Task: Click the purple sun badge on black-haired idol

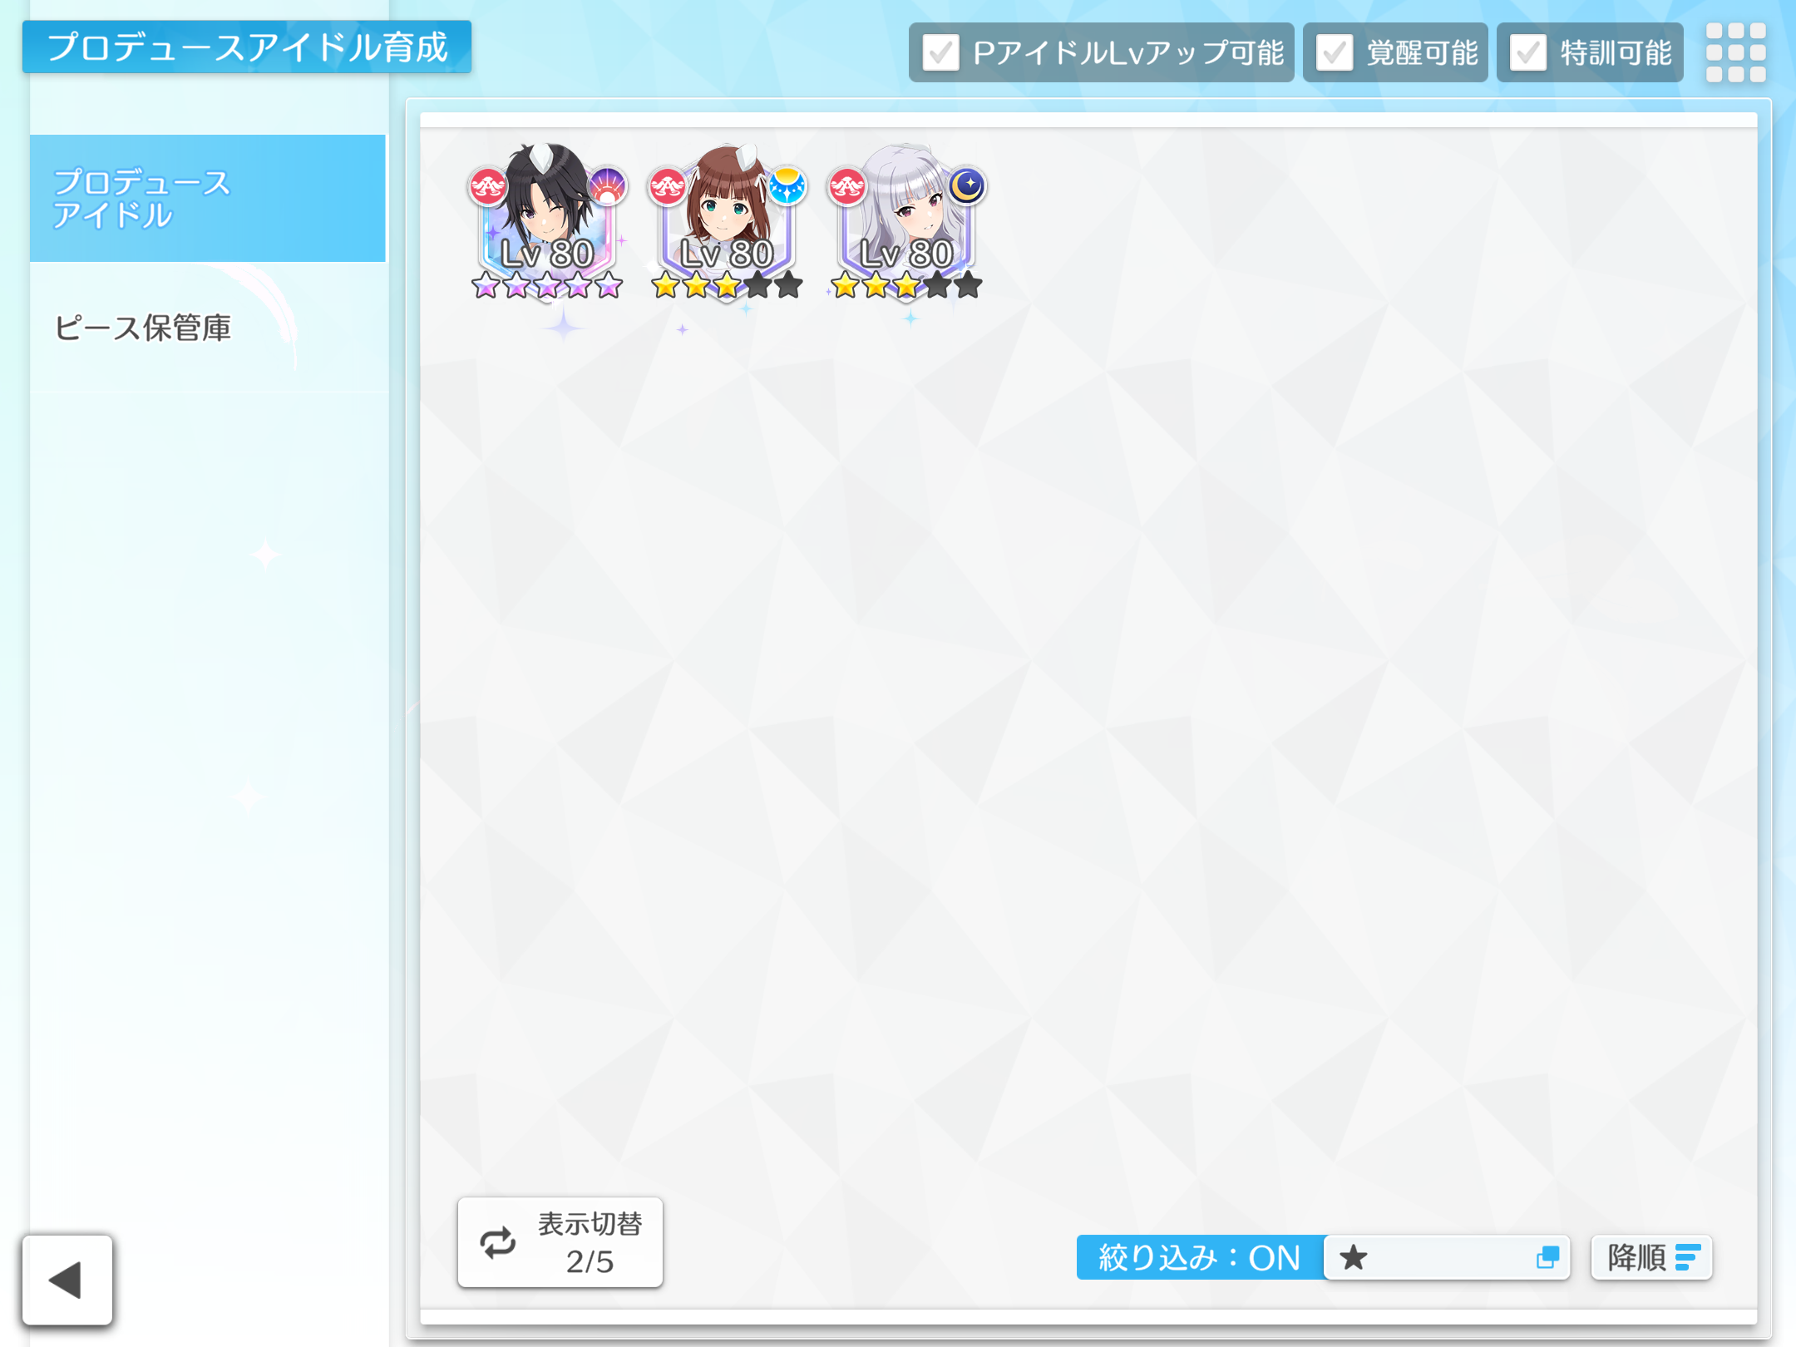Action: (x=608, y=185)
